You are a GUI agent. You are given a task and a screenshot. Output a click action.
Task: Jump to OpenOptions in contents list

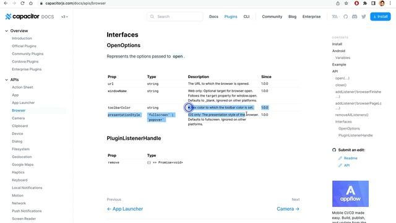pos(349,128)
